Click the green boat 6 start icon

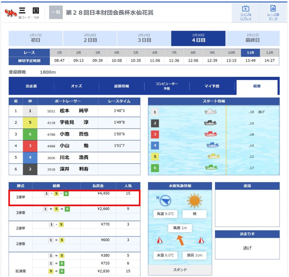pos(211,167)
